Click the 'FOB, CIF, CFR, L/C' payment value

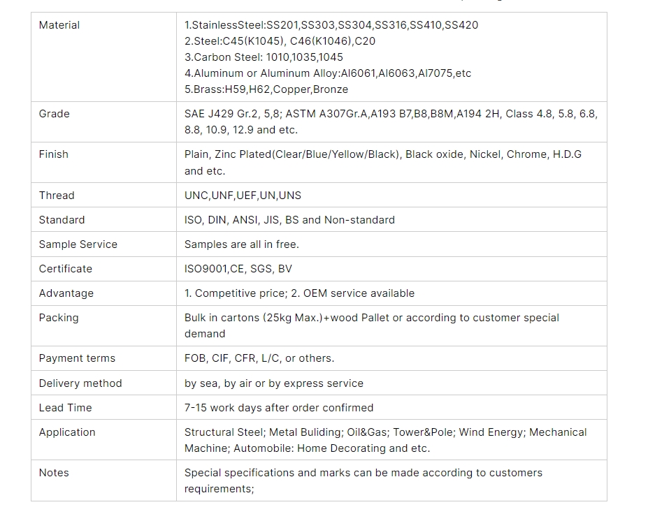[259, 358]
